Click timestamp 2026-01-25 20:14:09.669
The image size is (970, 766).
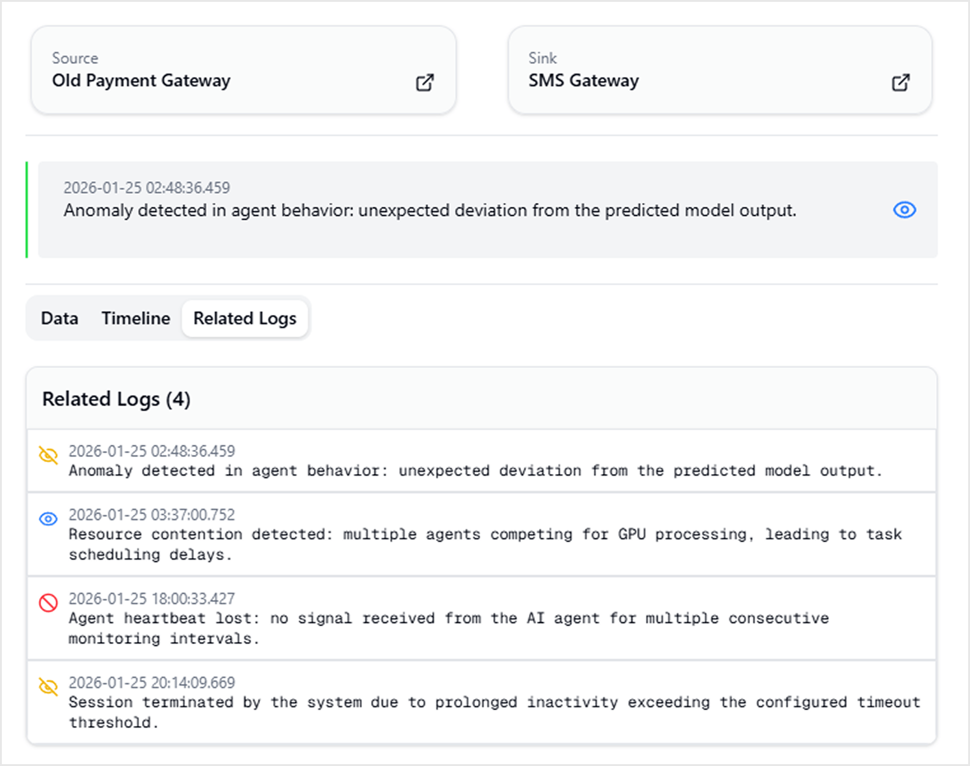pos(151,683)
